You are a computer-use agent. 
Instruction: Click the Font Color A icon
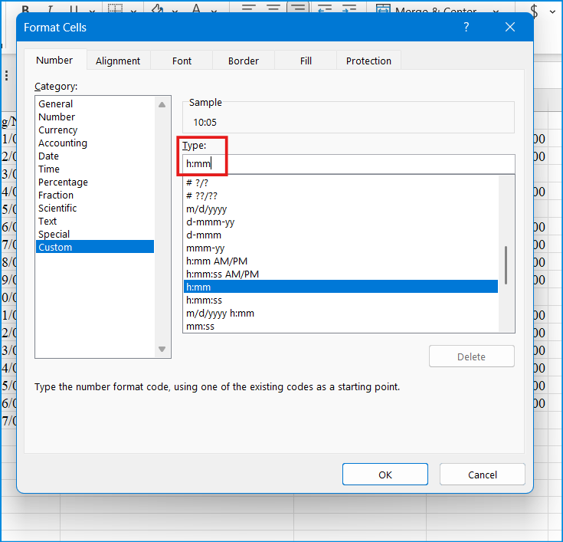pos(195,9)
